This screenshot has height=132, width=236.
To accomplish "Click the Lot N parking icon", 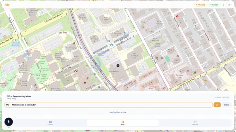I will [x=44, y=34].
